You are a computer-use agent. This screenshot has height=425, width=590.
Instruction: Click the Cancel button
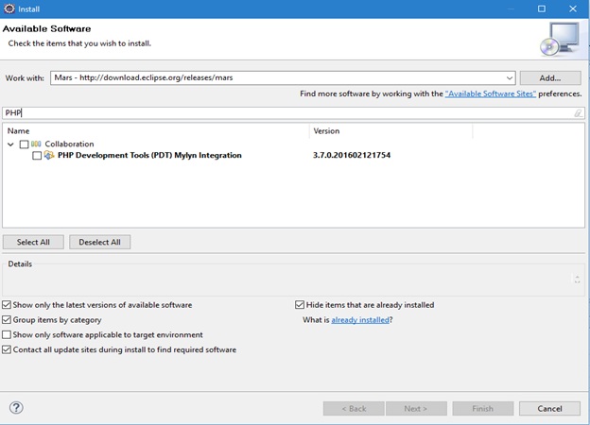pyautogui.click(x=549, y=408)
